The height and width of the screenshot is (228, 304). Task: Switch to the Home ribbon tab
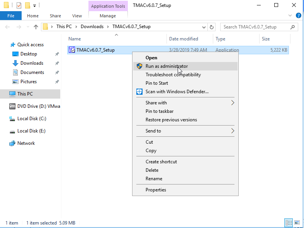(x=33, y=16)
